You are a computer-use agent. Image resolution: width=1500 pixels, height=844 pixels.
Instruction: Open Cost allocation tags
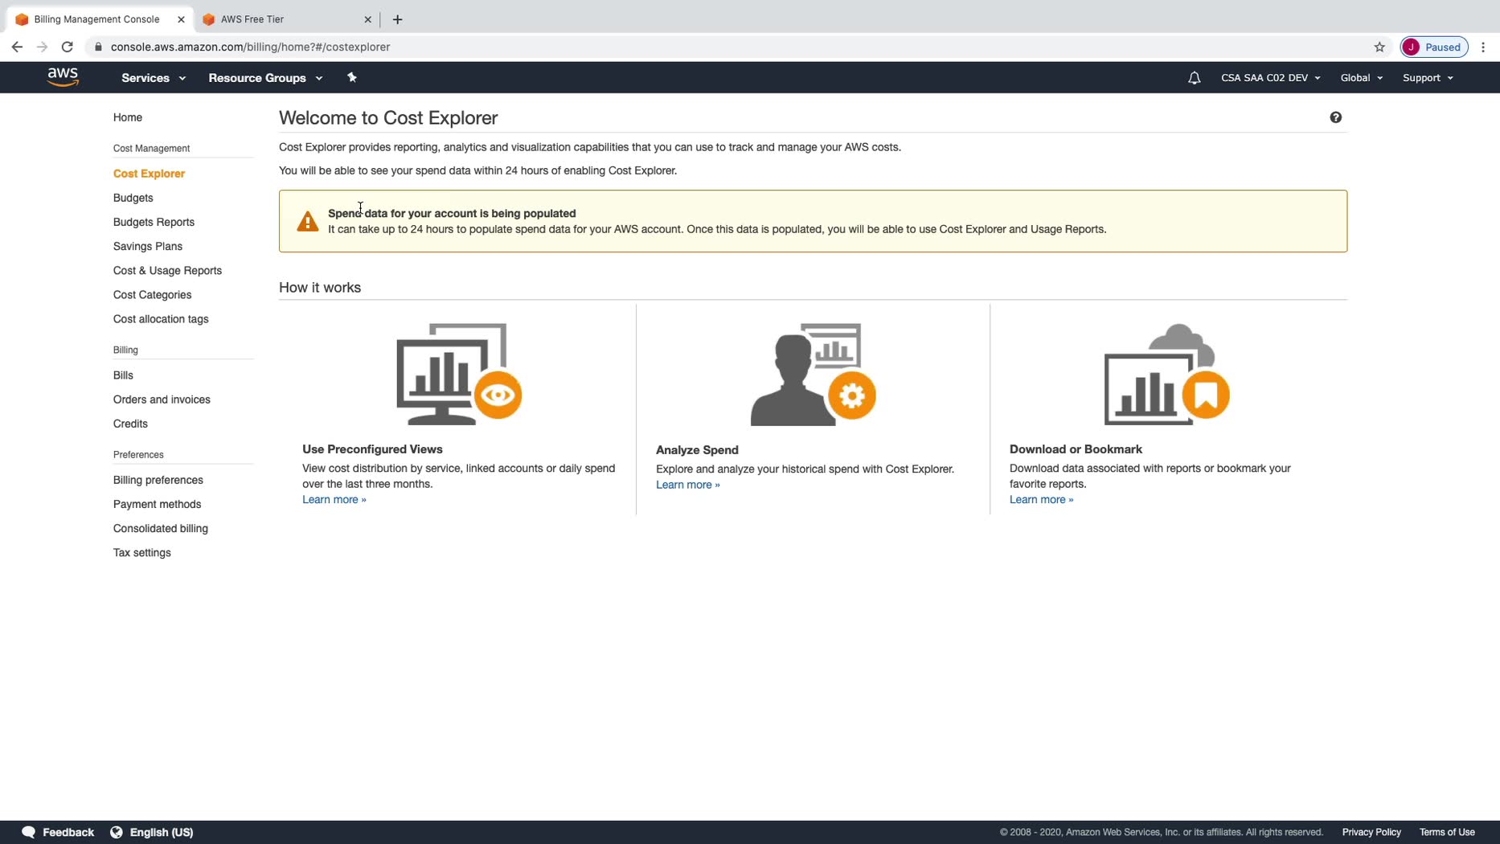161,319
